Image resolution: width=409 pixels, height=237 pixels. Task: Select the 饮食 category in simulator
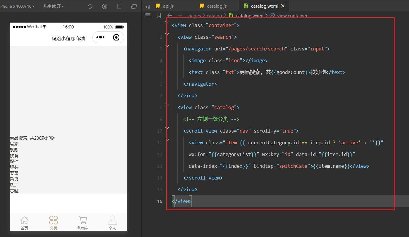14,155
